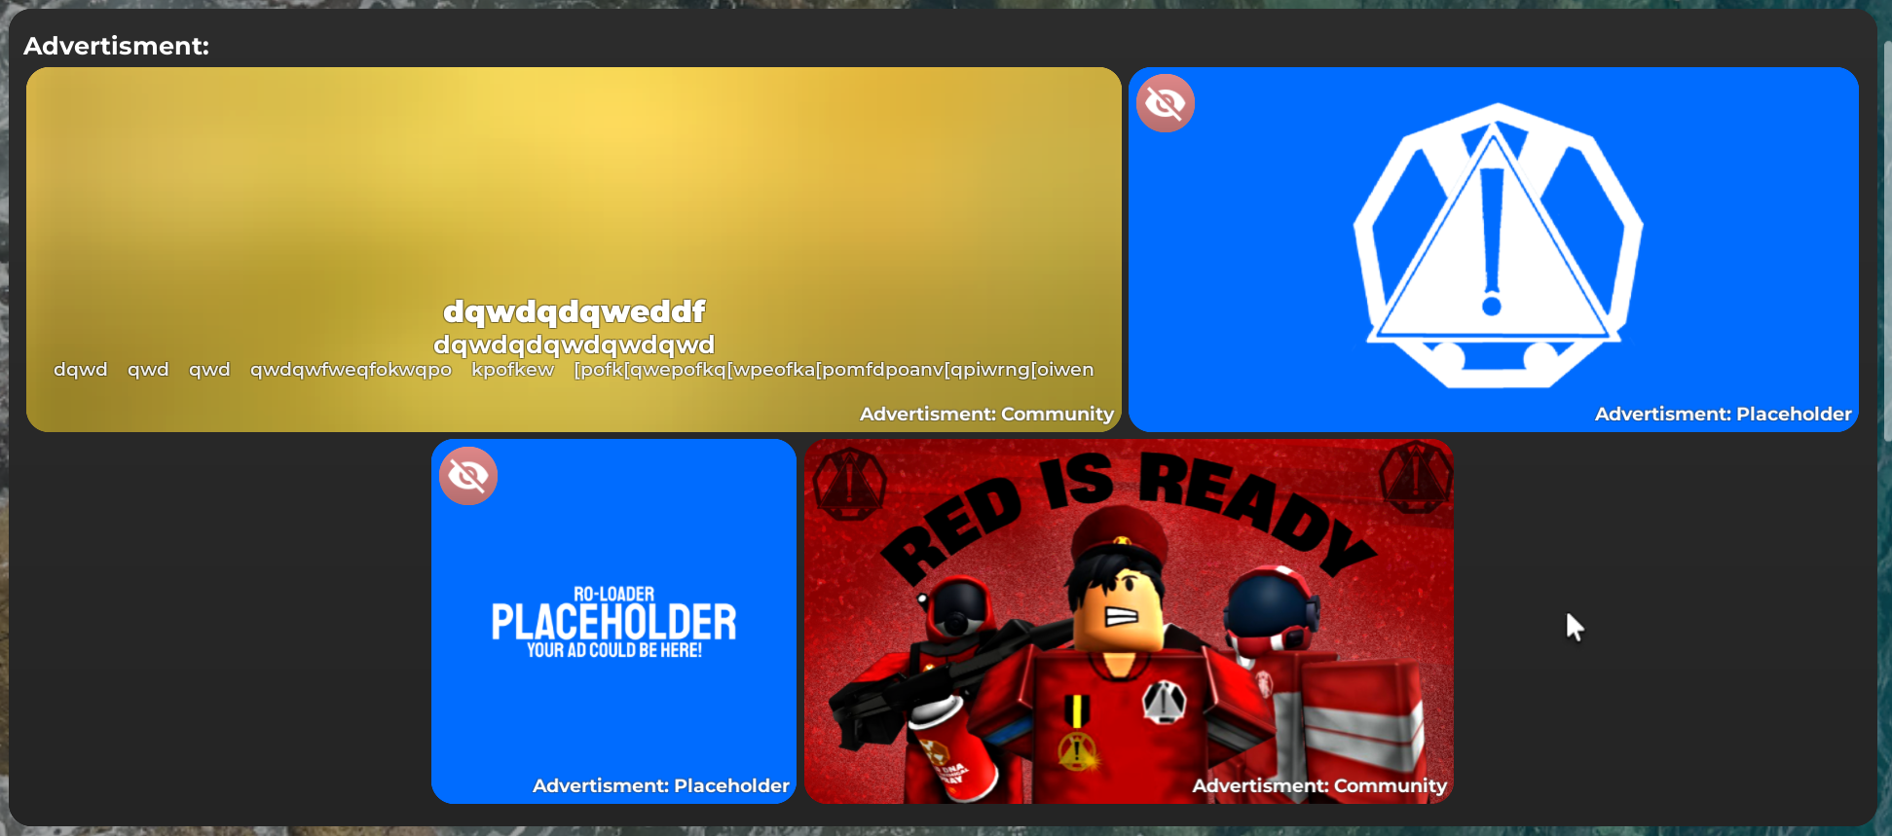Click the 'dqwdqdqwdqwdqwd' ad subtitle

coord(574,345)
